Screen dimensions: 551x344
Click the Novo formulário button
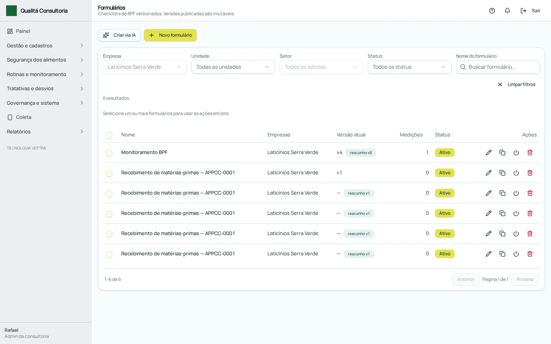(170, 35)
